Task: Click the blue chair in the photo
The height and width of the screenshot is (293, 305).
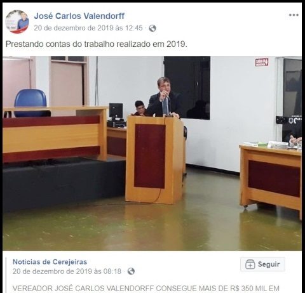Action: coord(31,102)
